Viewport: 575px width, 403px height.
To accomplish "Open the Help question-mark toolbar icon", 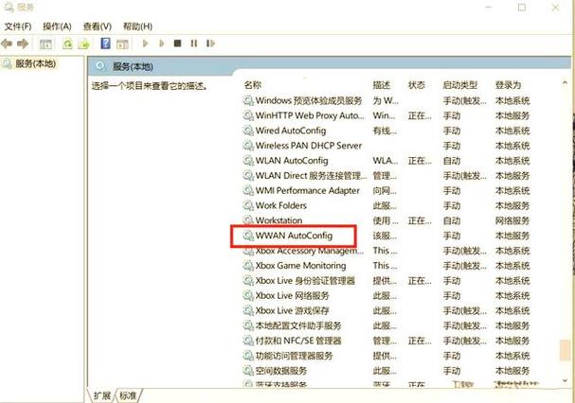I will point(105,44).
